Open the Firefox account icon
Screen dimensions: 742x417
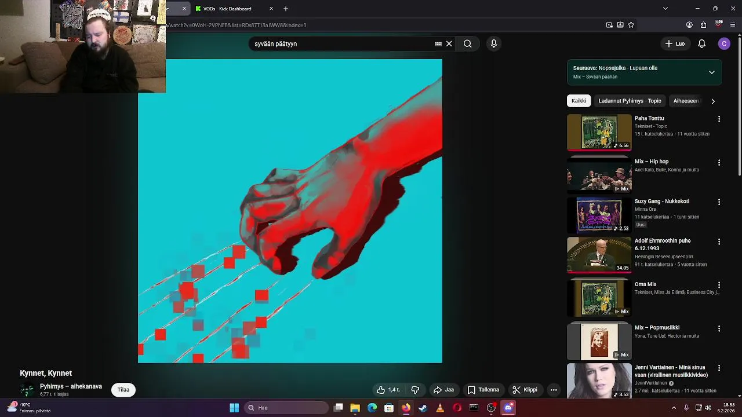pos(689,25)
